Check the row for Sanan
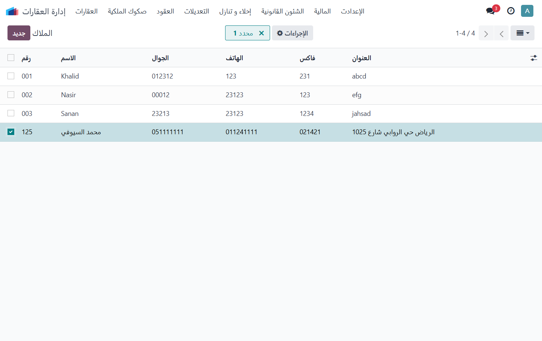The image size is (542, 341). (x=11, y=113)
